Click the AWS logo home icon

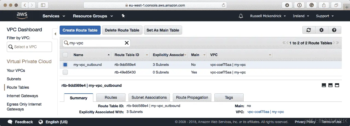click(22, 16)
